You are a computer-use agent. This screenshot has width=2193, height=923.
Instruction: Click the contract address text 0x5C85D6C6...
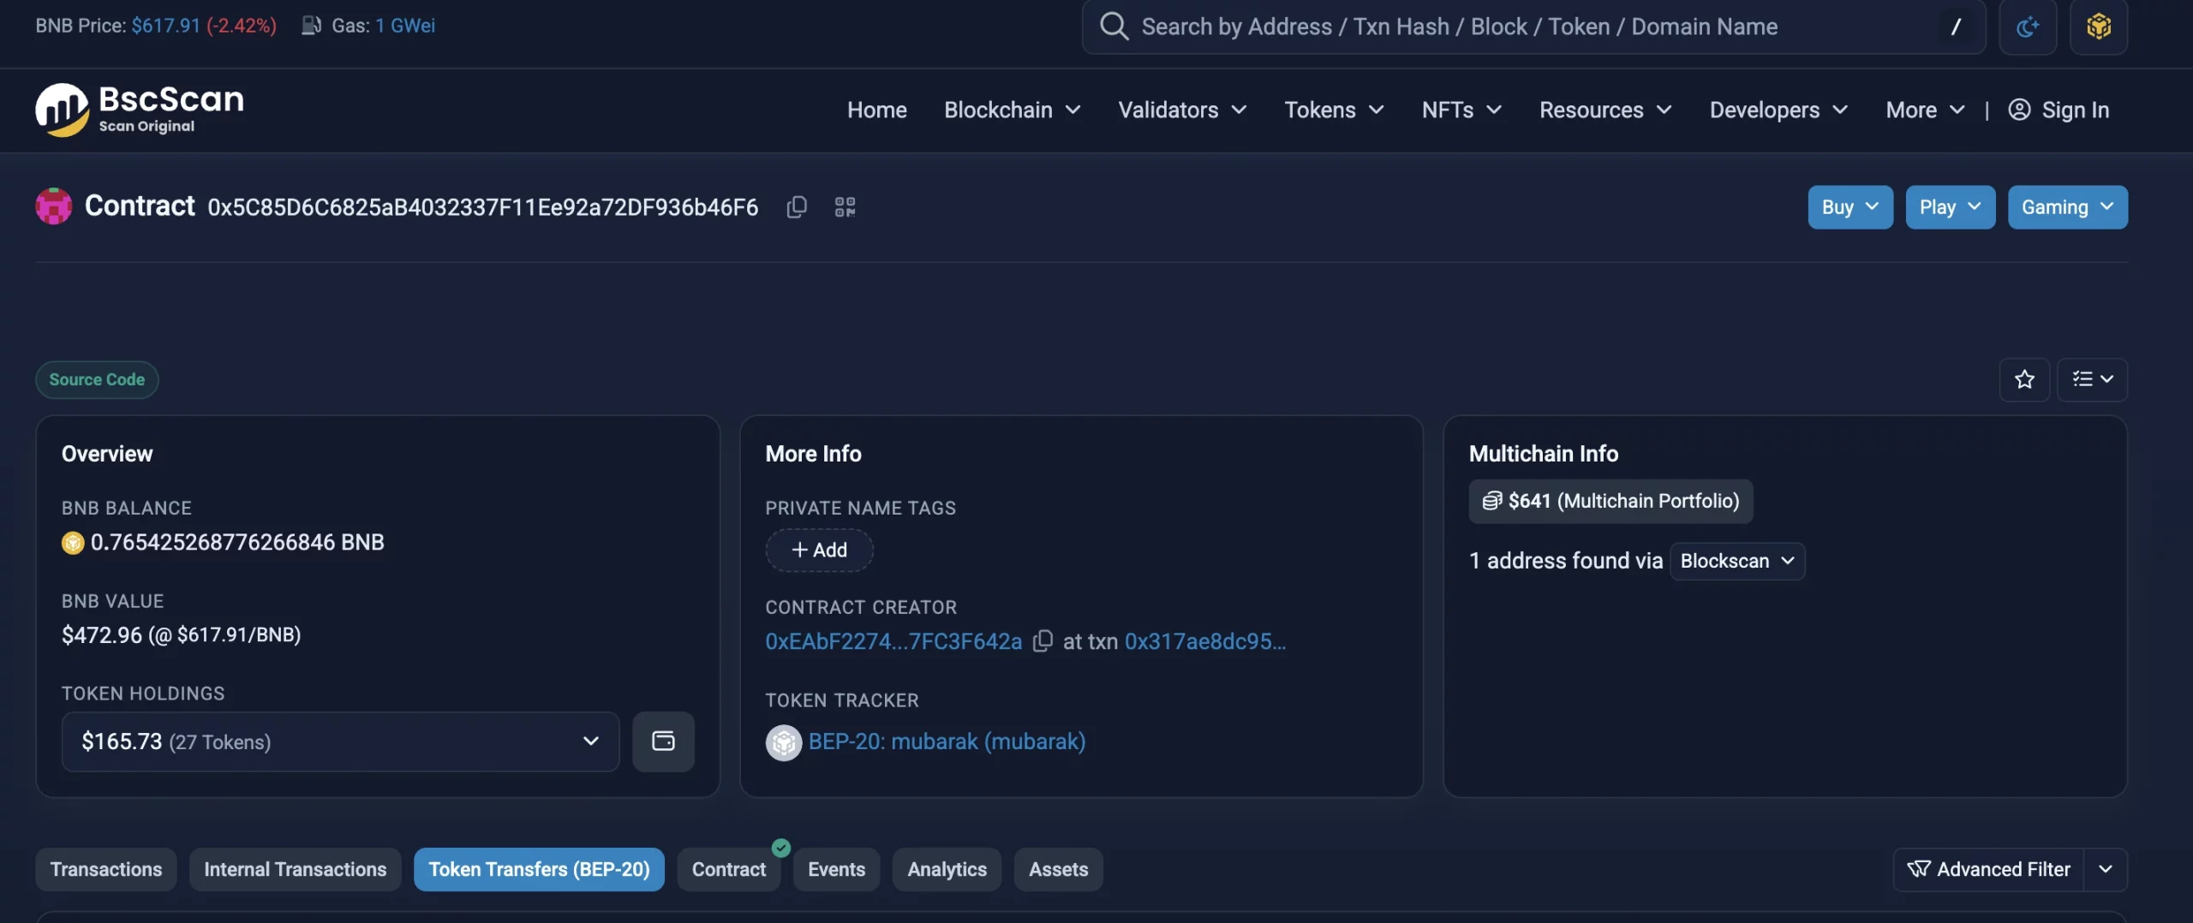point(482,207)
